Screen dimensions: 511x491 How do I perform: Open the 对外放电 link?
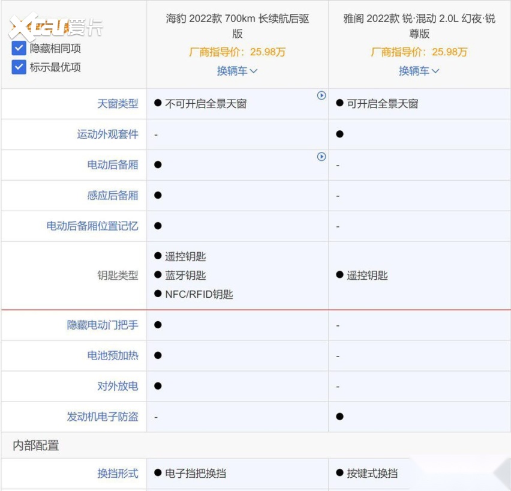(x=118, y=387)
